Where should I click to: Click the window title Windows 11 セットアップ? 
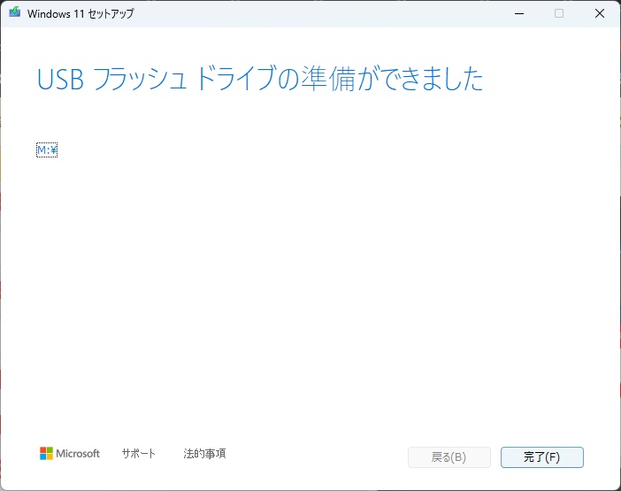pos(80,14)
